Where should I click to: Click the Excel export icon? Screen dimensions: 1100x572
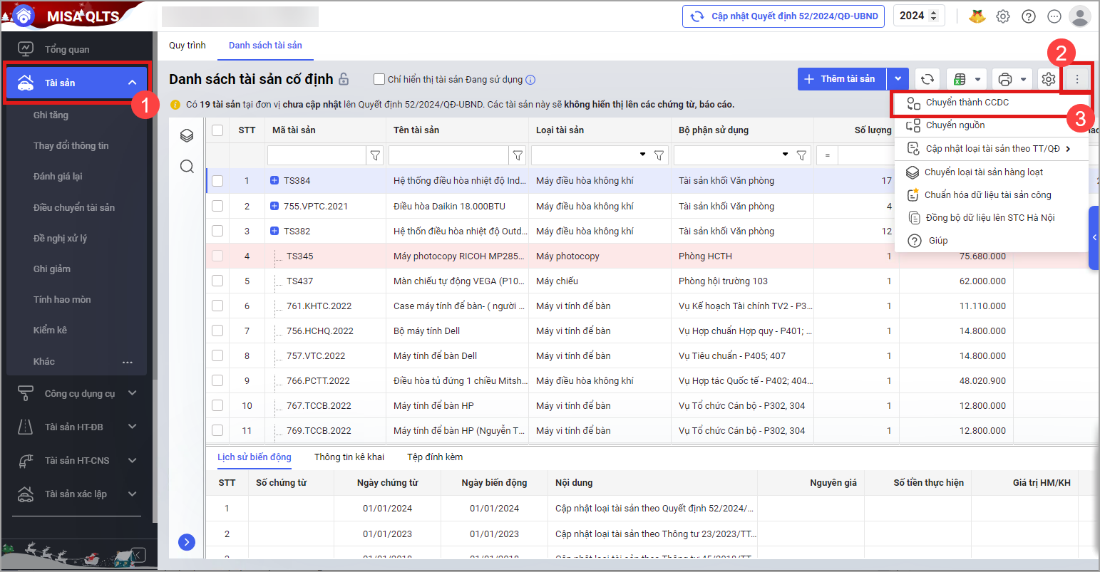[x=960, y=79]
